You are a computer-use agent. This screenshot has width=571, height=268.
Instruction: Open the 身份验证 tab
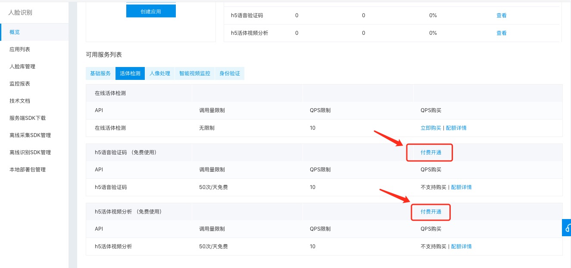[230, 73]
